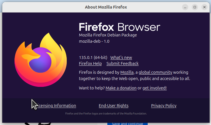Click Mozilla Firefox Debian Package text
Screen dimensions: 211x125
pyautogui.click(x=108, y=35)
